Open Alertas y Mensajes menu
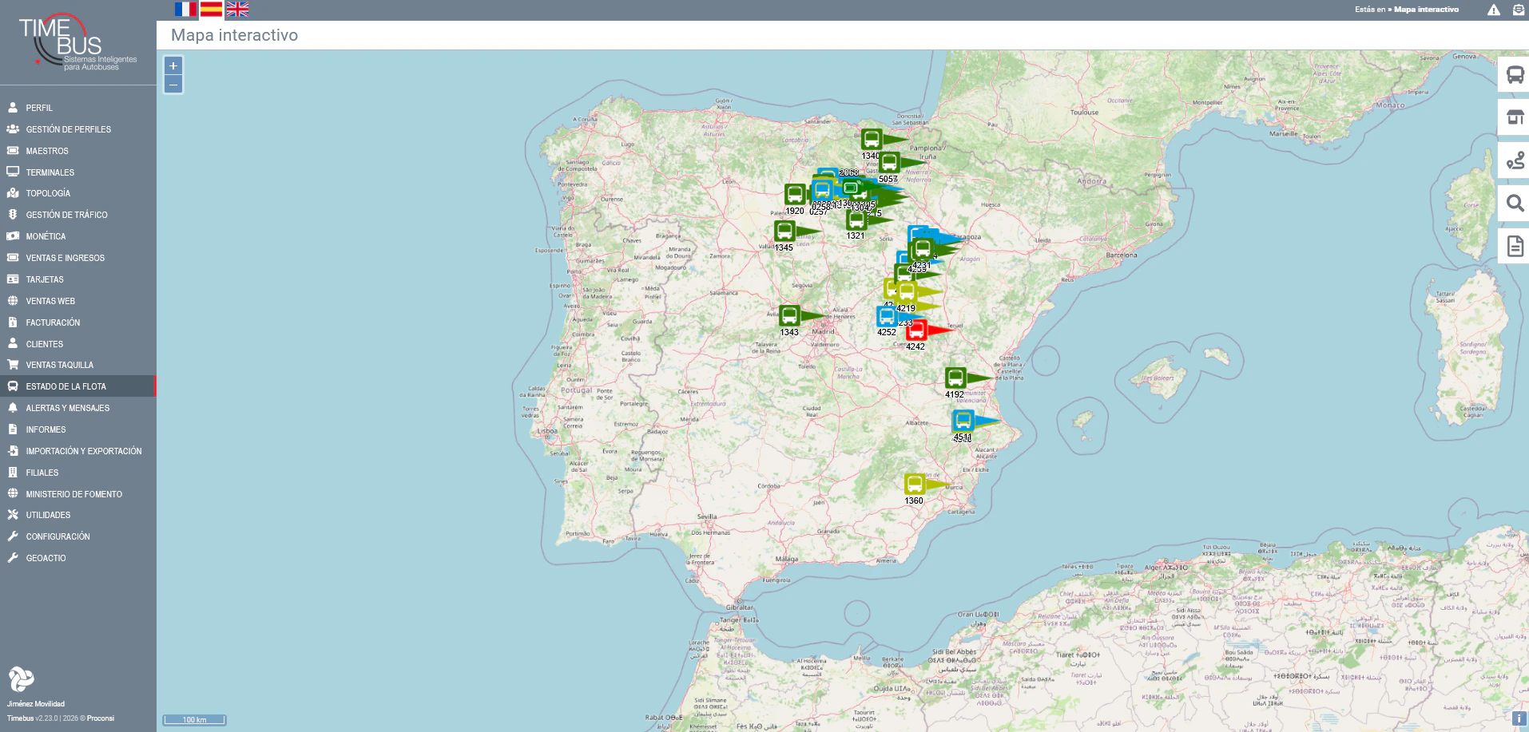This screenshot has width=1529, height=732. 78,408
